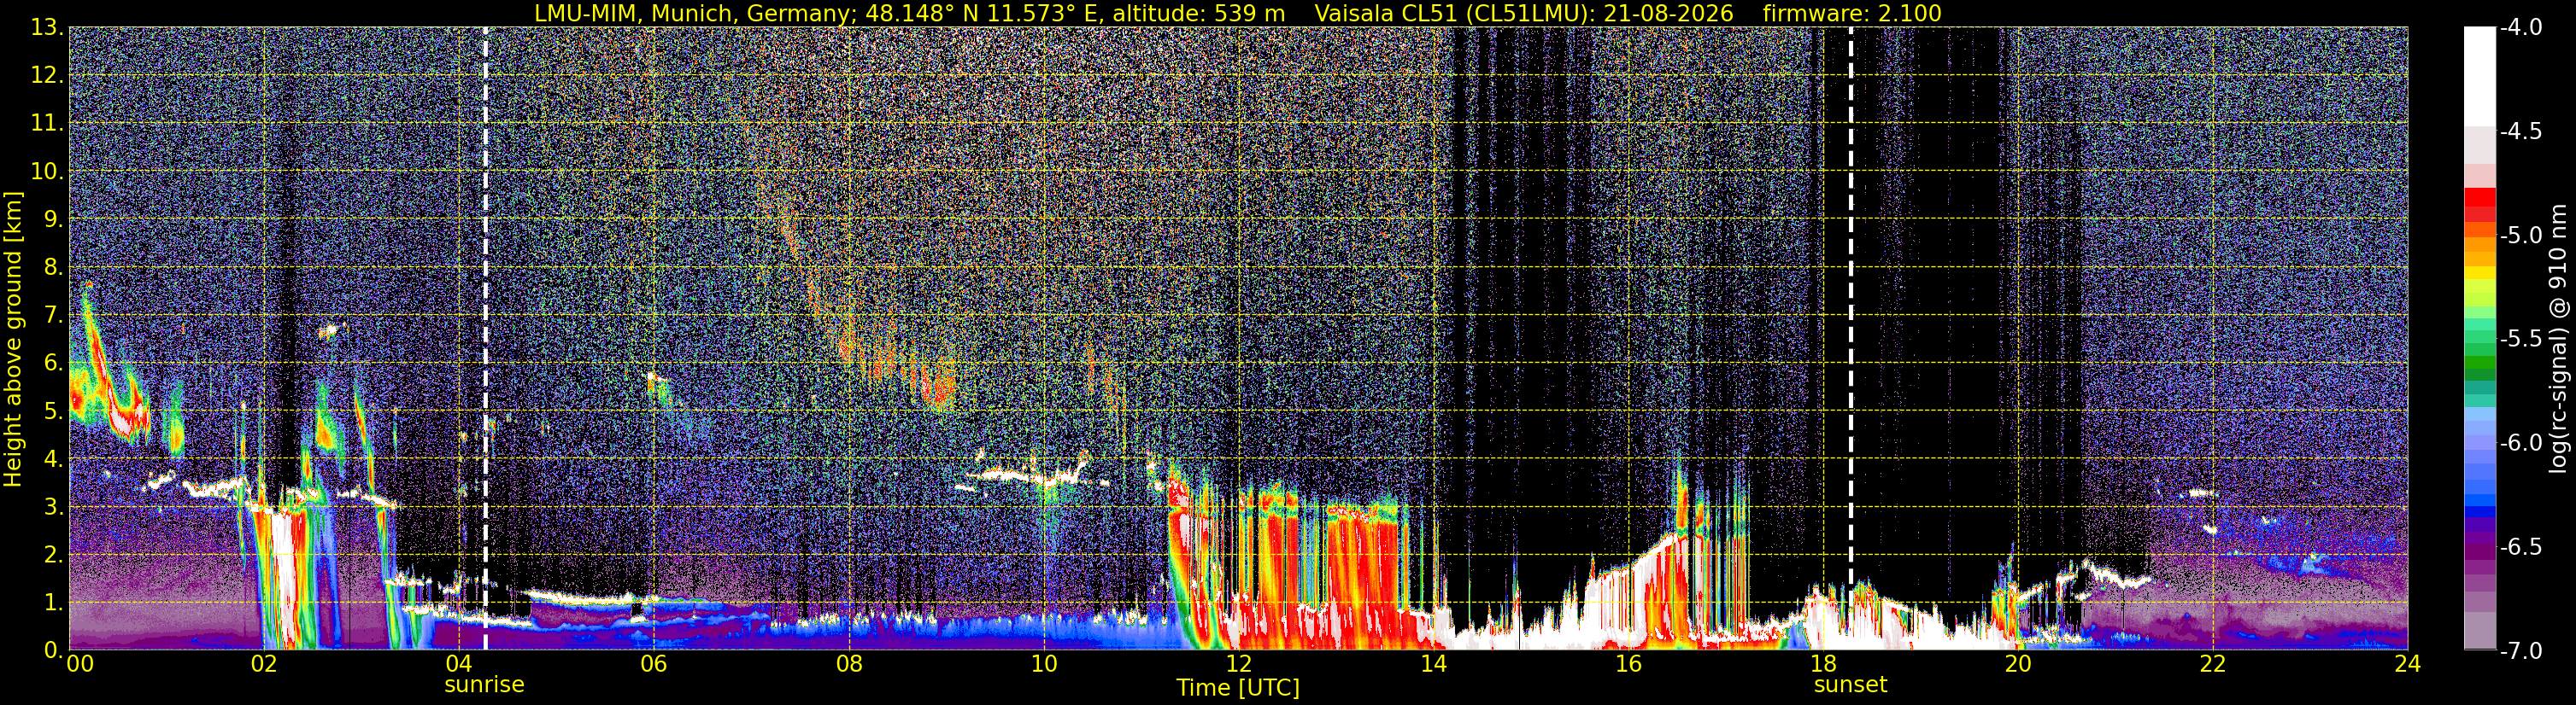Click the colorbar tick label '-6.0'
Screen dimensions: 2576x705
pos(2520,443)
